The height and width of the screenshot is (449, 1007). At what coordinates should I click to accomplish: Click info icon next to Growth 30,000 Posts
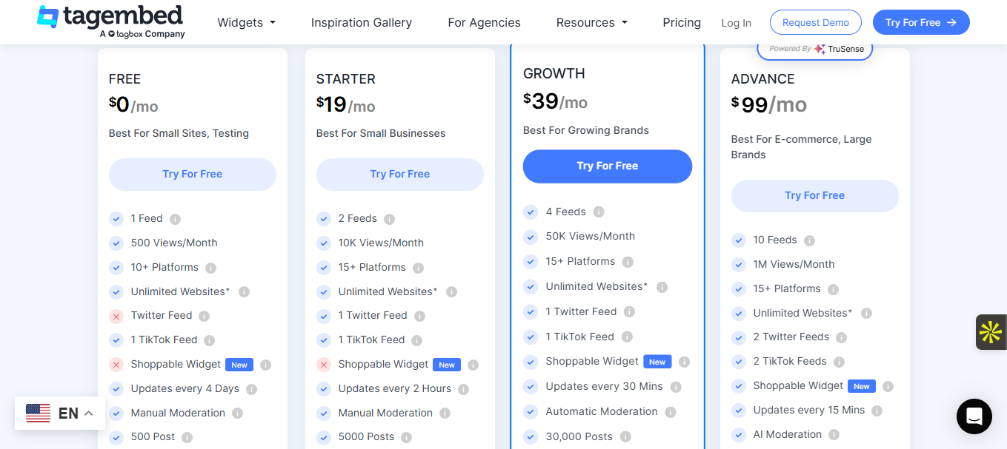[626, 437]
